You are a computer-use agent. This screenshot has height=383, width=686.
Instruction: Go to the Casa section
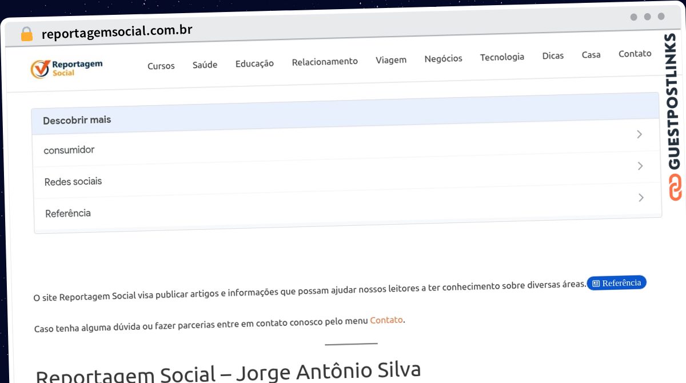(x=591, y=55)
